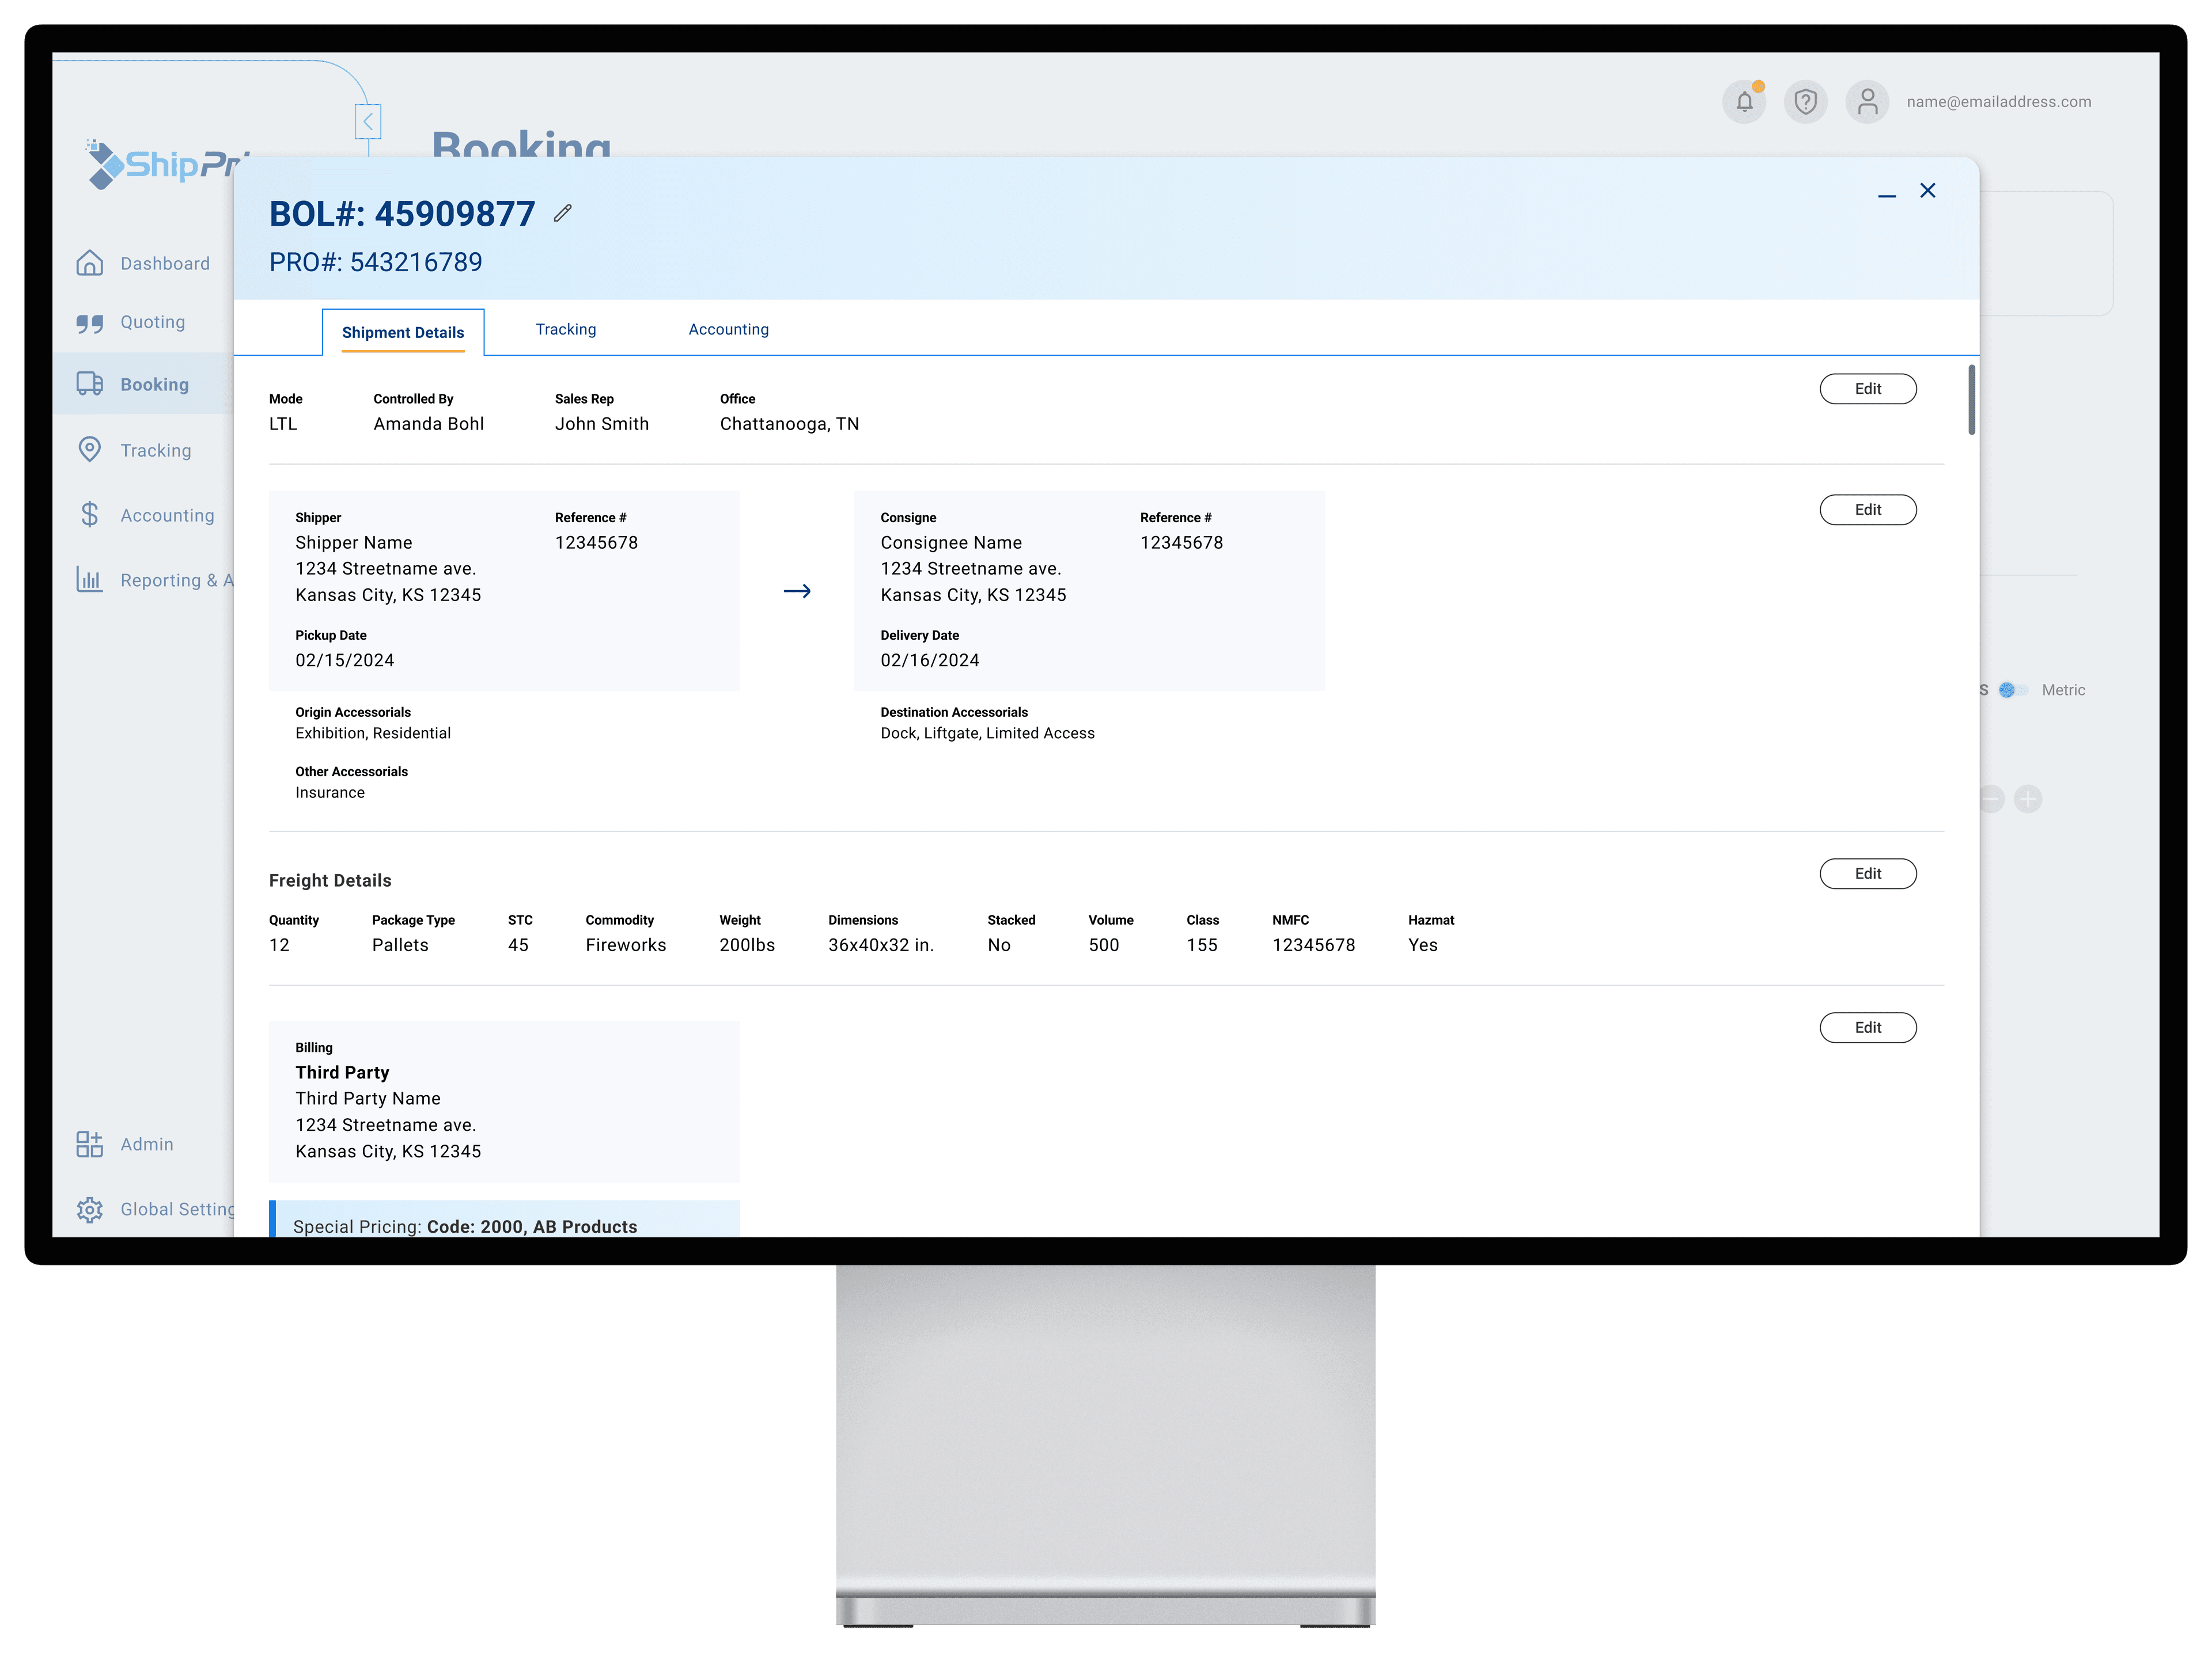This screenshot has width=2212, height=1668.
Task: Click the NMFC value 12345678
Action: click(1313, 945)
